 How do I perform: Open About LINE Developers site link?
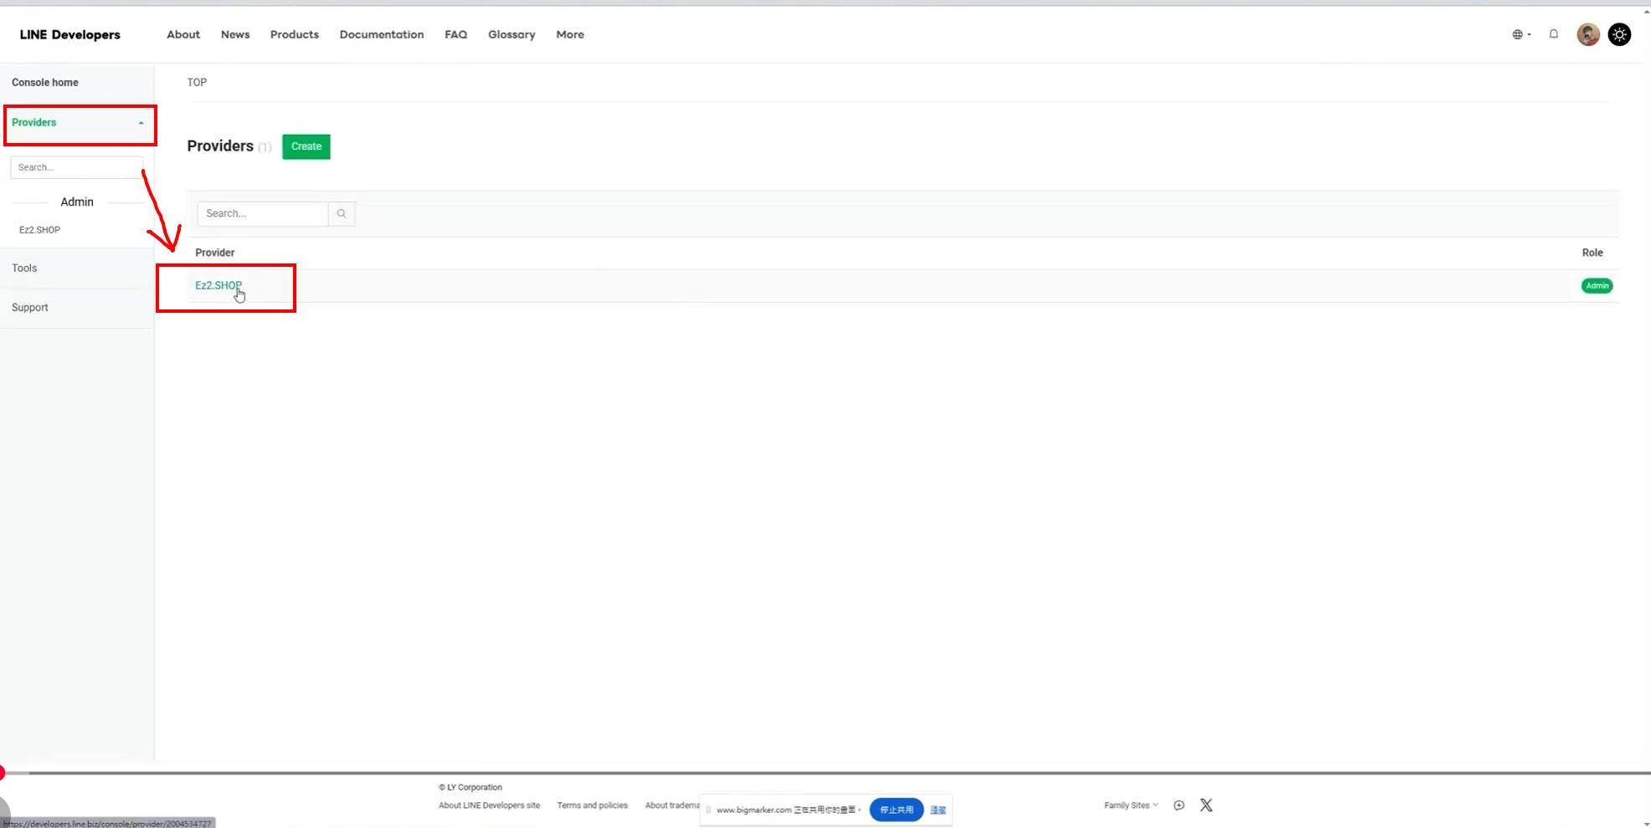pyautogui.click(x=489, y=805)
